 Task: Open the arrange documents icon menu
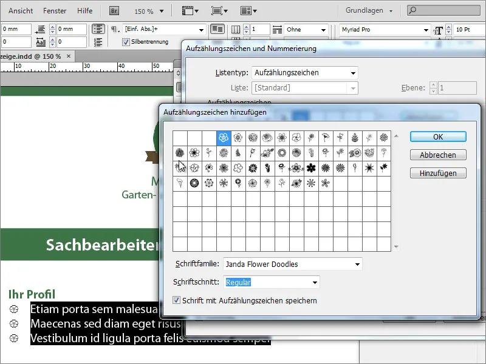click(248, 11)
